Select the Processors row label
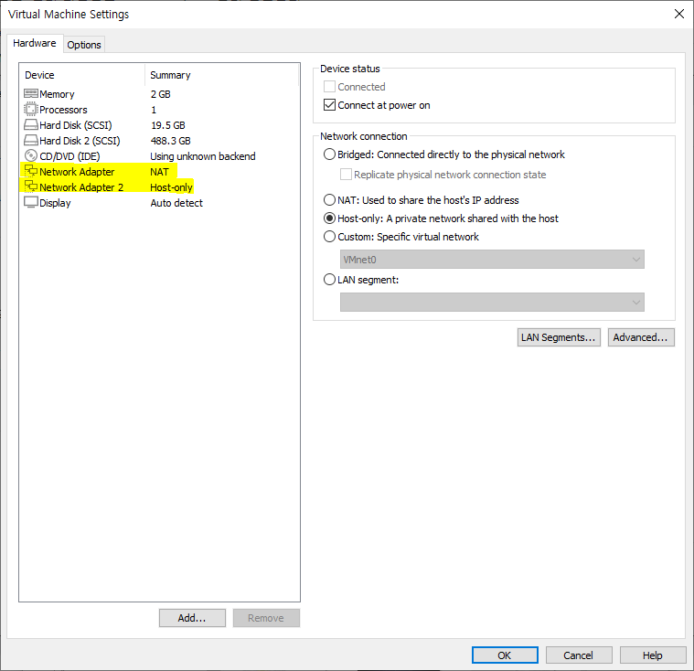The image size is (694, 671). point(63,110)
